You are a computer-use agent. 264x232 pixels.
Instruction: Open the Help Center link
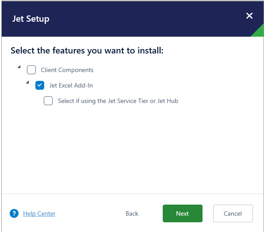[x=39, y=213]
